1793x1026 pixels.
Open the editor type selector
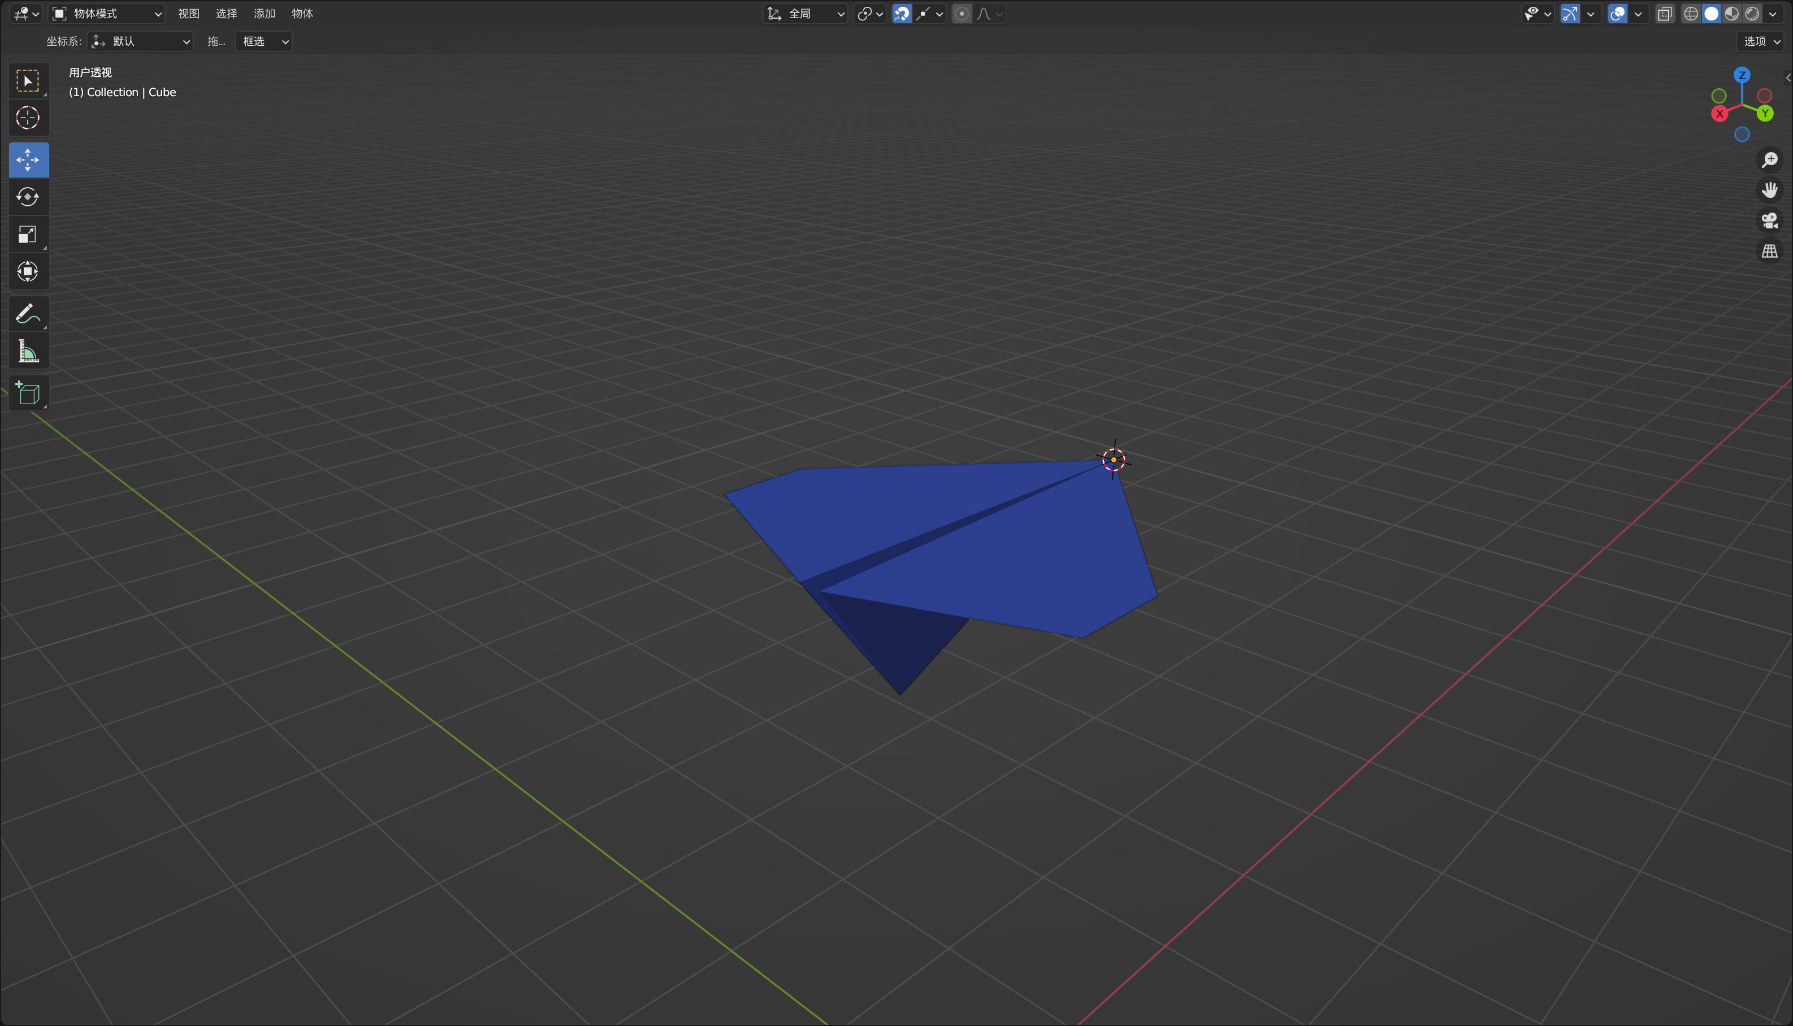pyautogui.click(x=27, y=14)
